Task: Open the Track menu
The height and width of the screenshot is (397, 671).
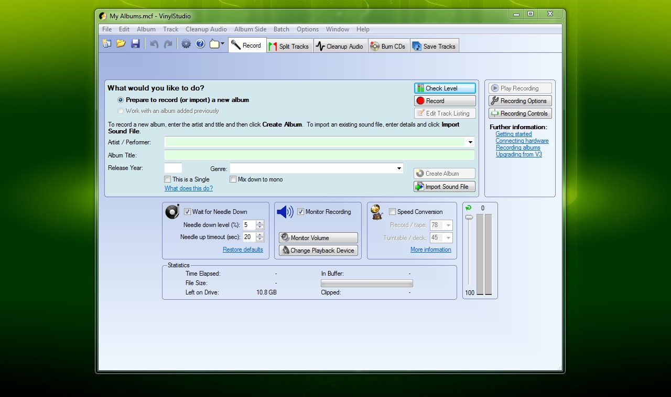Action: (x=171, y=29)
